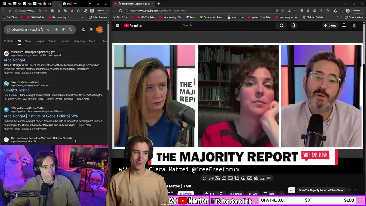Take video screenshot with camera icon
This screenshot has height=206, width=366.
tap(256, 178)
